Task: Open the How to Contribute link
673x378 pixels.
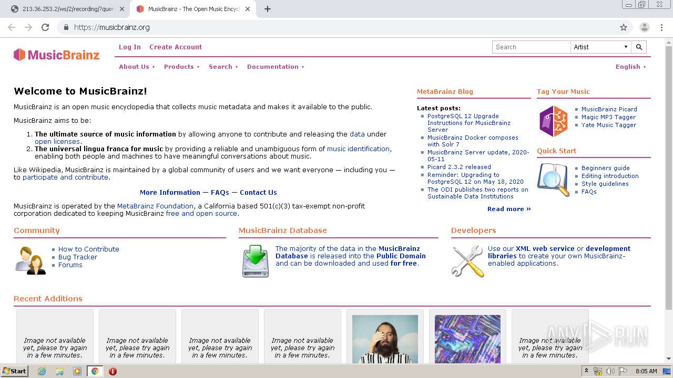Action: click(x=89, y=249)
